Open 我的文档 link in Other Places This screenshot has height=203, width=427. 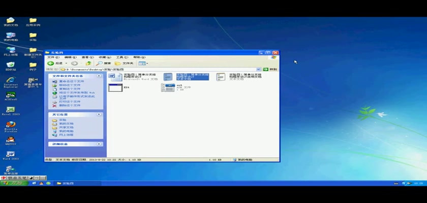pos(66,124)
